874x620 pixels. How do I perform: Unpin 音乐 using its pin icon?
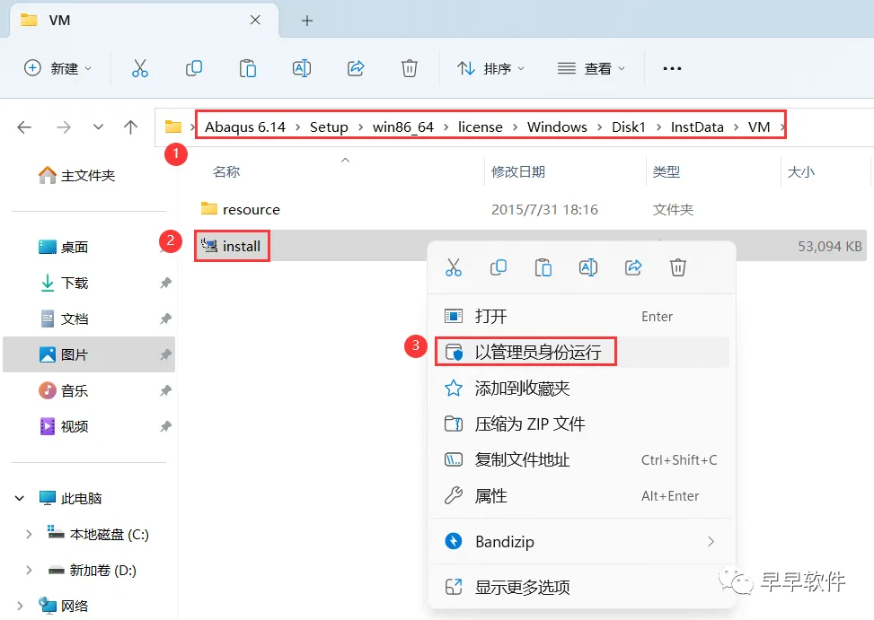tap(165, 390)
